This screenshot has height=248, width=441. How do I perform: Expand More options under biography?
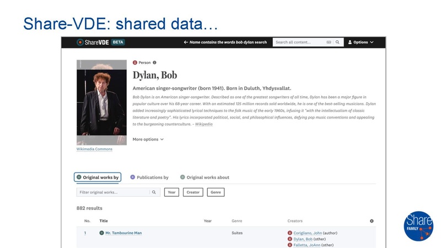click(x=148, y=139)
